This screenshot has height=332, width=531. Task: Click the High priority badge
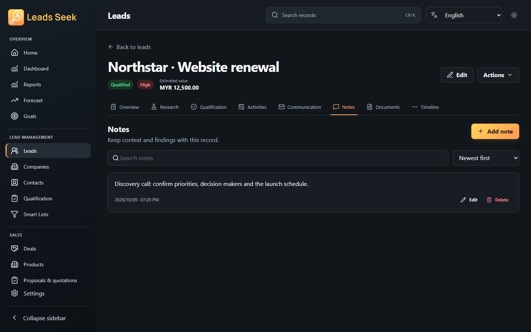coord(145,84)
